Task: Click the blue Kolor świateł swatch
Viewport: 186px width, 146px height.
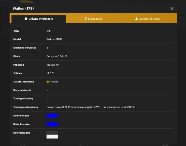Action: (52, 116)
